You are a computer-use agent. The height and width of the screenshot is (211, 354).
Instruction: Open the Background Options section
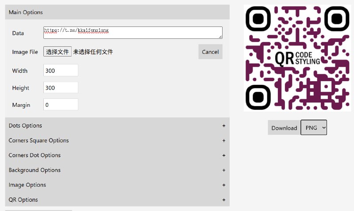[117, 170]
